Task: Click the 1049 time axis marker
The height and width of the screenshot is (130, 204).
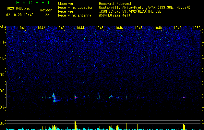Action: click(x=178, y=28)
